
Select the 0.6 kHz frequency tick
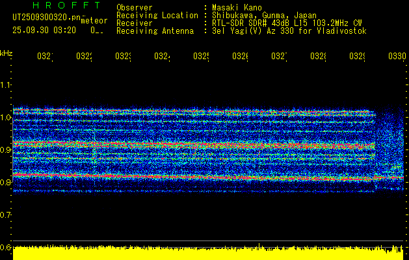(x=6, y=247)
